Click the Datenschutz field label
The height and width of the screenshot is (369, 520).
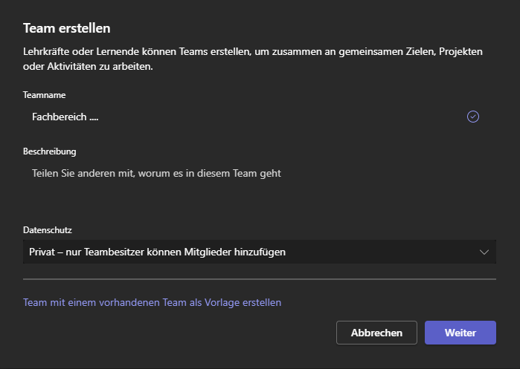point(48,231)
